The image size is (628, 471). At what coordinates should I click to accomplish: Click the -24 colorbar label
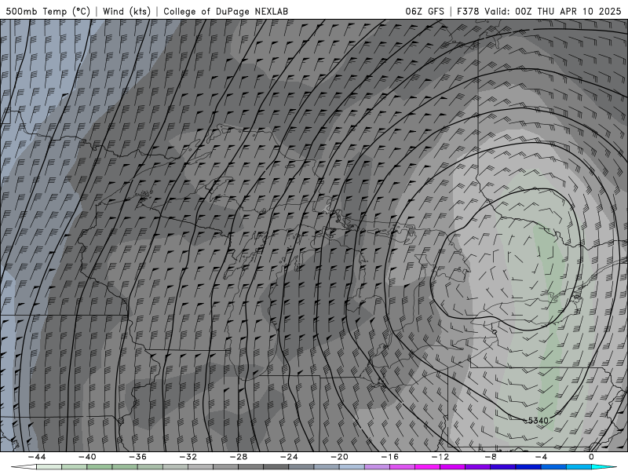click(x=289, y=457)
